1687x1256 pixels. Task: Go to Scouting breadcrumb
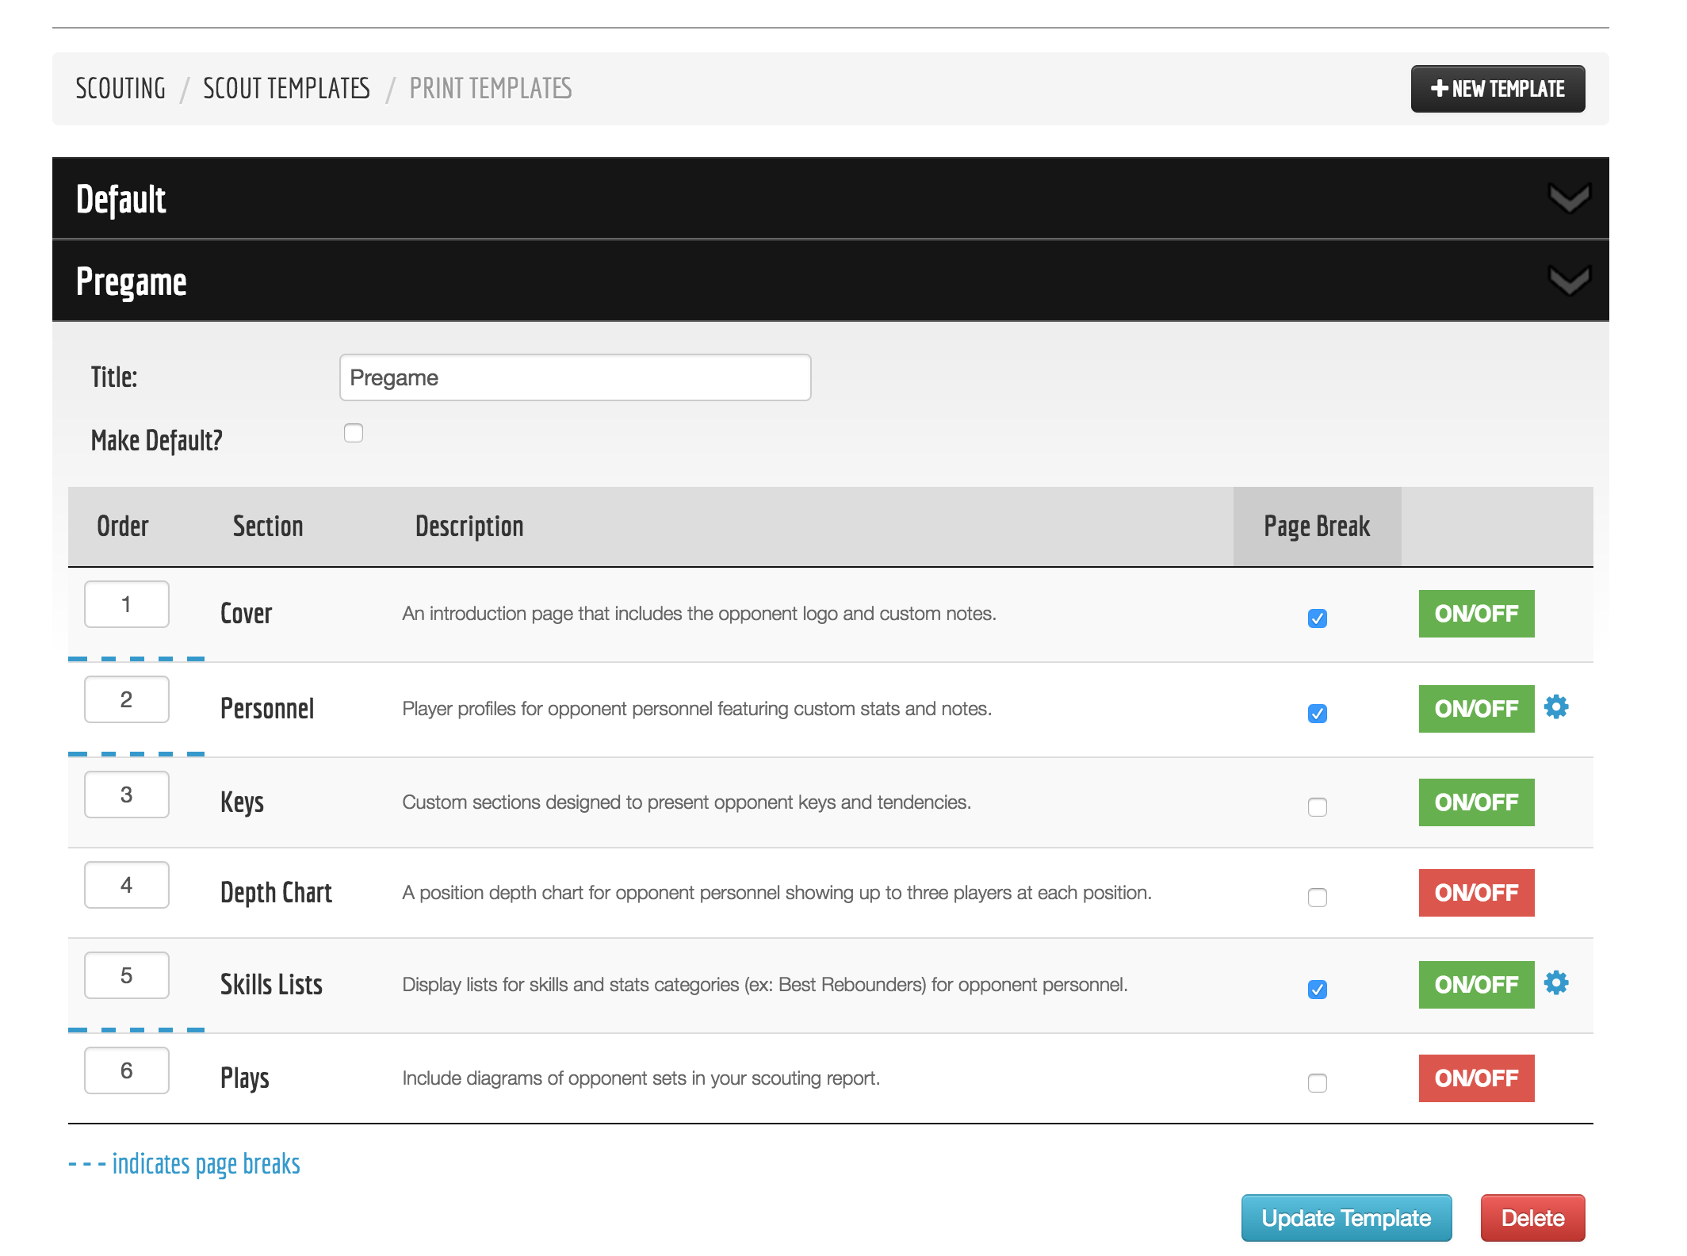(x=120, y=89)
